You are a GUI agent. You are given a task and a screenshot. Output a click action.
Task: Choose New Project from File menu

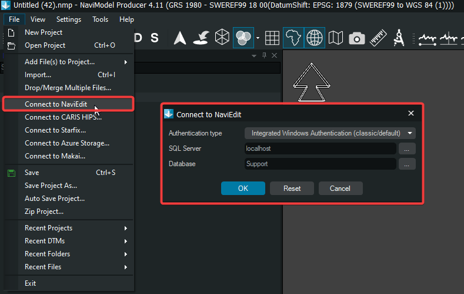(x=69, y=32)
